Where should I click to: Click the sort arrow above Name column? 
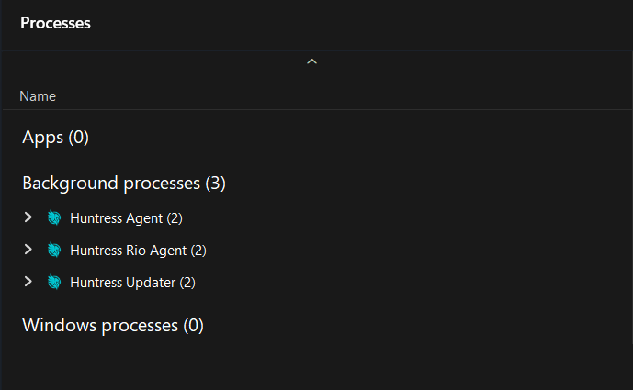pyautogui.click(x=311, y=61)
